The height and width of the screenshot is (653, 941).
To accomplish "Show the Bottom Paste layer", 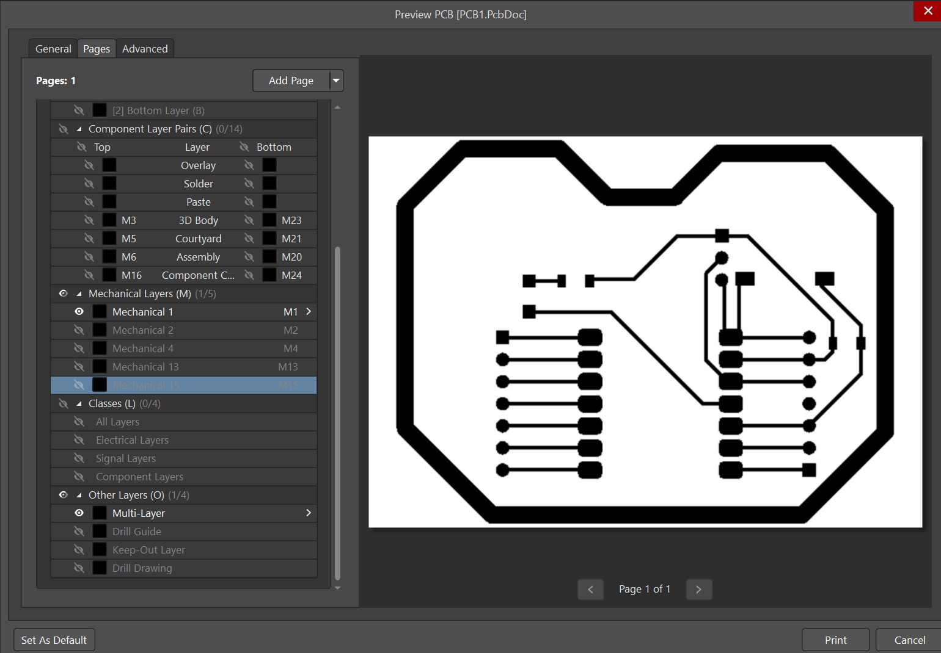I will point(249,202).
